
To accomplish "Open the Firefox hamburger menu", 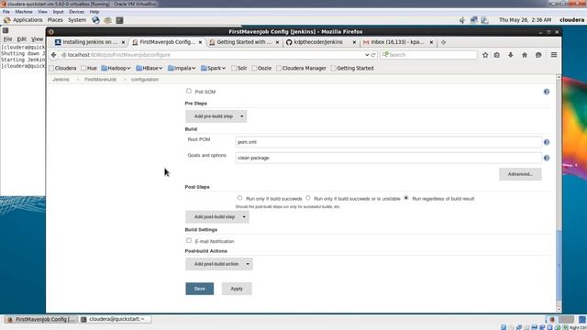I will pos(554,55).
